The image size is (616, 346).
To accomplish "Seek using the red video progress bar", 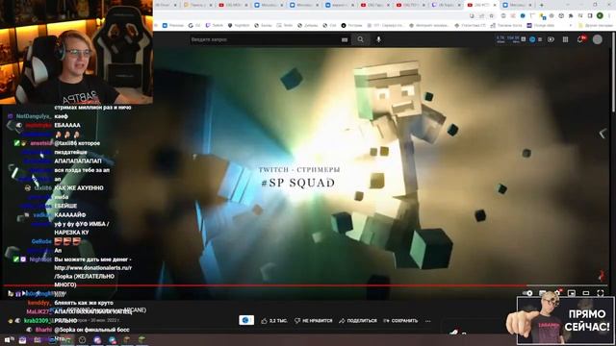I will 305,285.
